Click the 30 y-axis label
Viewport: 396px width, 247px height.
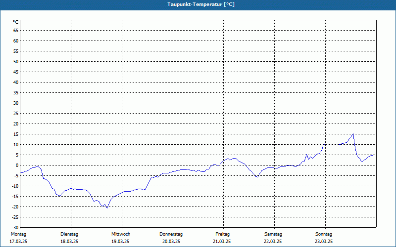tap(16, 103)
